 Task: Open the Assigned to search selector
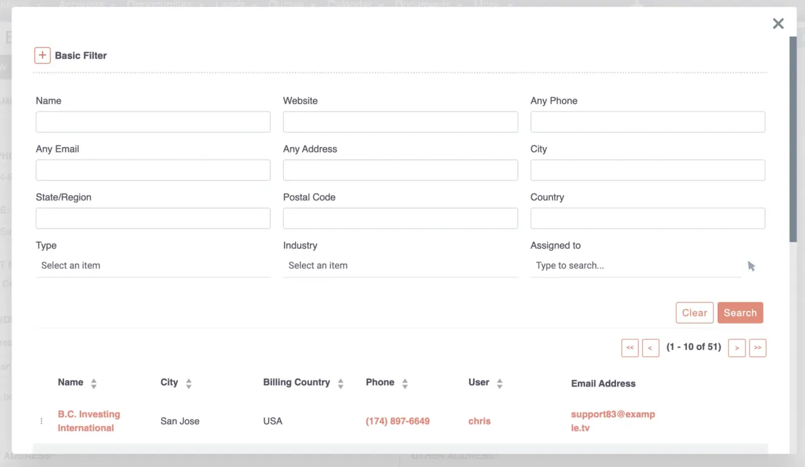[634, 266]
